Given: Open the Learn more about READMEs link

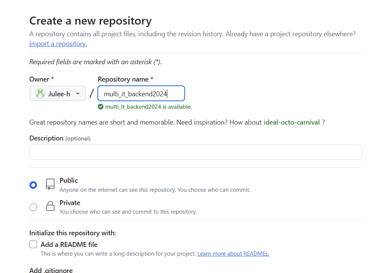Looking at the screenshot, I should 233,254.
